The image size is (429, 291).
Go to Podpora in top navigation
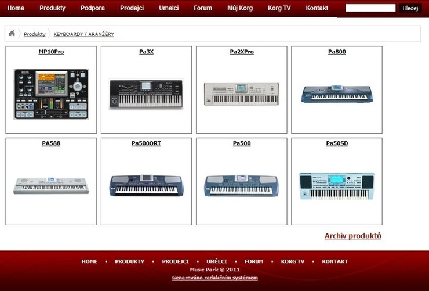click(x=93, y=8)
